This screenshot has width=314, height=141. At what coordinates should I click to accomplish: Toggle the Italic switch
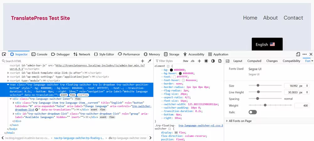point(252,112)
